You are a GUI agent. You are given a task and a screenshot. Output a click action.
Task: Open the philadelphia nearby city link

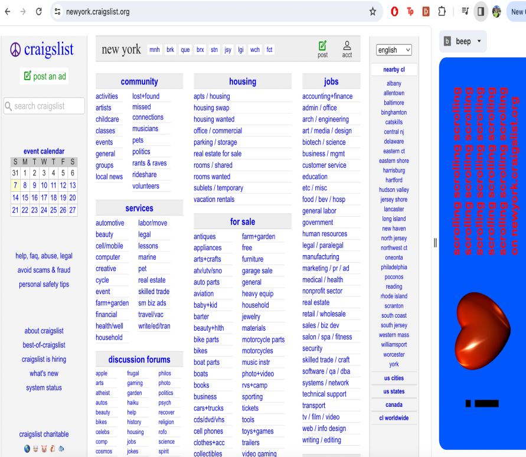click(x=394, y=267)
